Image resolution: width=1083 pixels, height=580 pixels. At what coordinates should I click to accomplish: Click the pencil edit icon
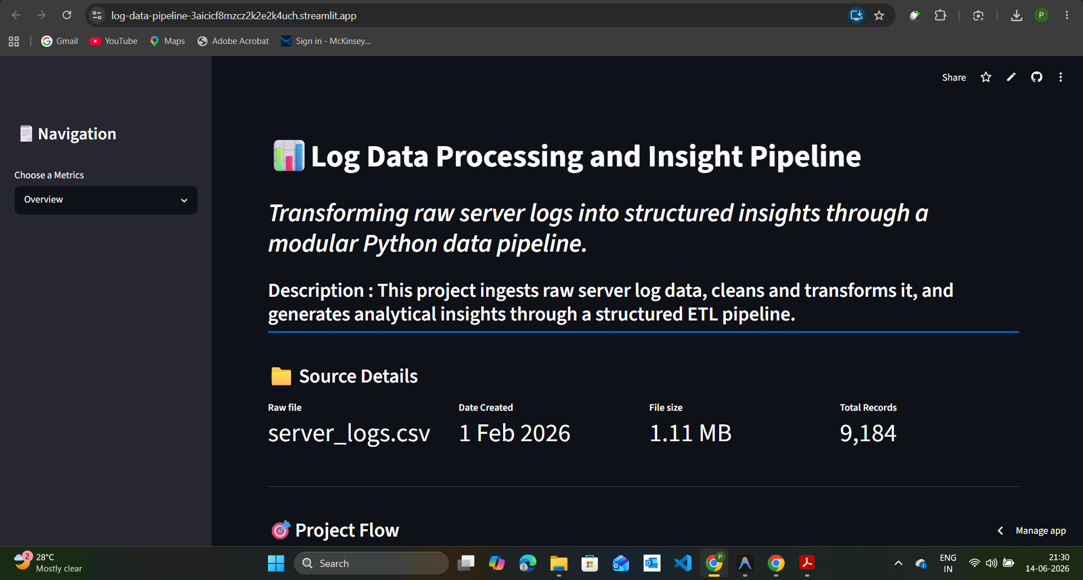(x=1011, y=77)
